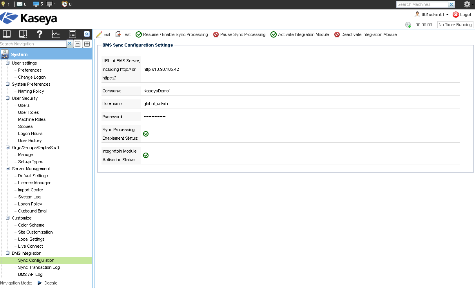This screenshot has height=288, width=475.
Task: Focus the Search Navigation field
Action: pyautogui.click(x=33, y=44)
